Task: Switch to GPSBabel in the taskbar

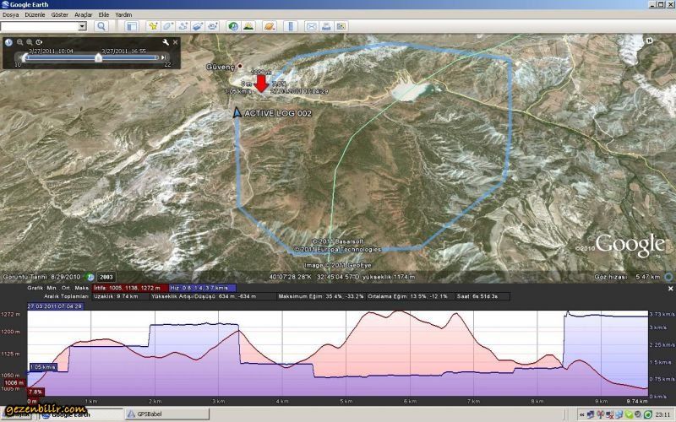Action: coord(144,414)
